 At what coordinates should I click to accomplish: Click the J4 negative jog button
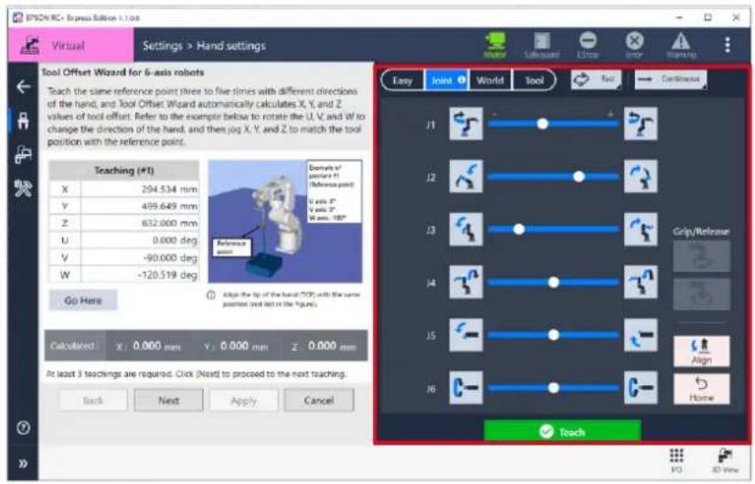click(465, 282)
